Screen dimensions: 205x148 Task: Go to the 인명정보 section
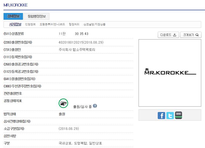(30, 24)
